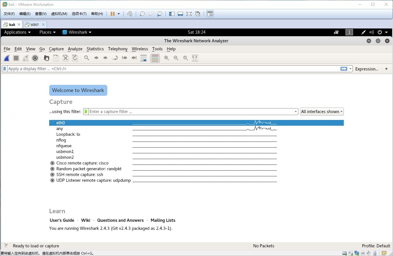Image resolution: width=393 pixels, height=256 pixels.
Task: Click the take VM snapshot icon
Action: click(142, 14)
